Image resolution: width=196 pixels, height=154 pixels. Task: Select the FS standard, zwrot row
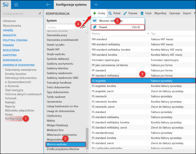pyautogui.click(x=143, y=143)
